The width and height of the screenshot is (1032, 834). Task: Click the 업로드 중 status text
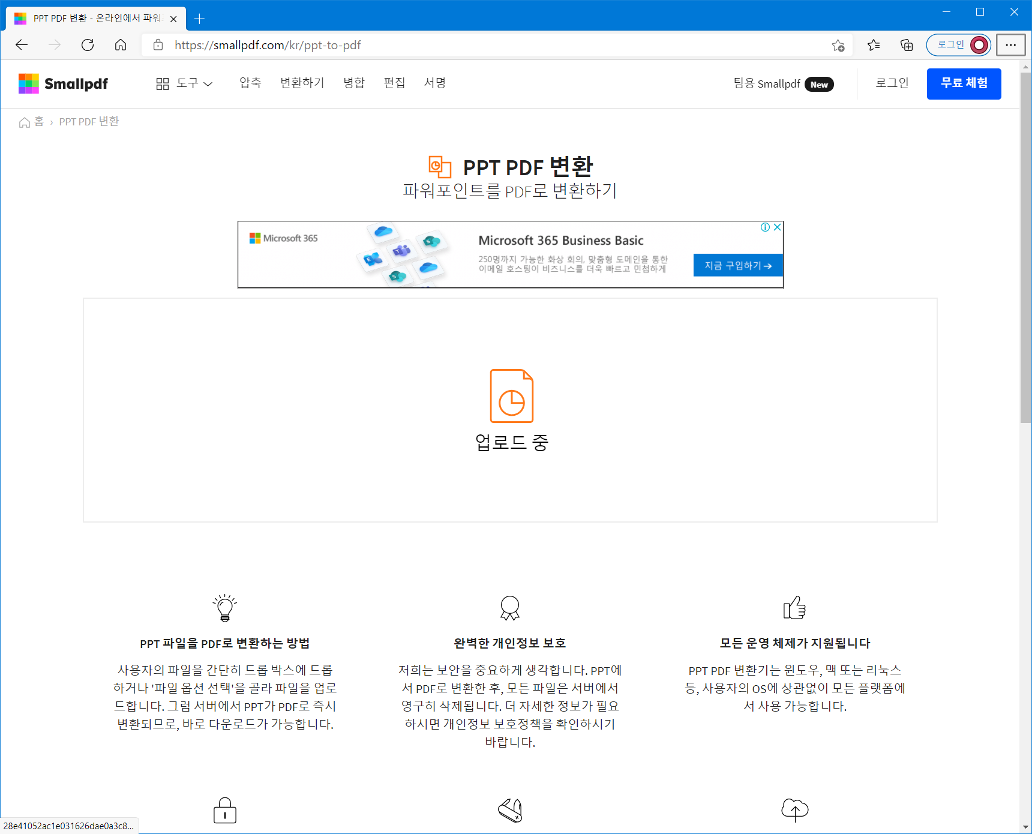point(512,442)
